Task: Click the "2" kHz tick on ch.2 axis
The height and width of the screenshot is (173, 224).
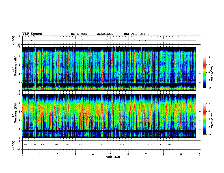Action: 20,129
